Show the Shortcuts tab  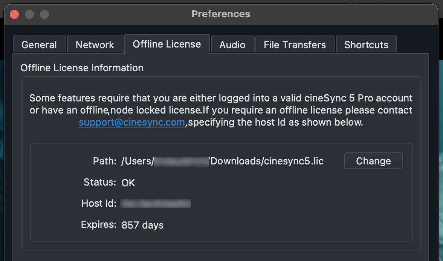pos(367,45)
